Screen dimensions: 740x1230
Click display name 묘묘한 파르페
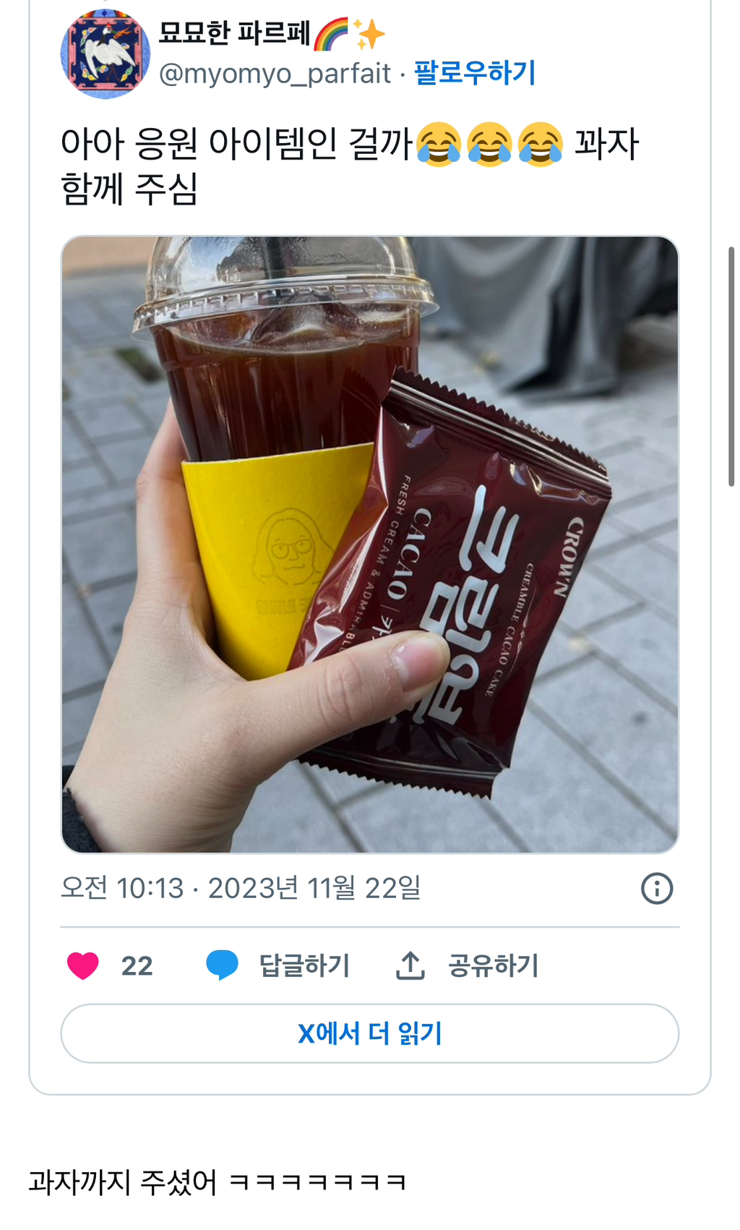[x=234, y=33]
